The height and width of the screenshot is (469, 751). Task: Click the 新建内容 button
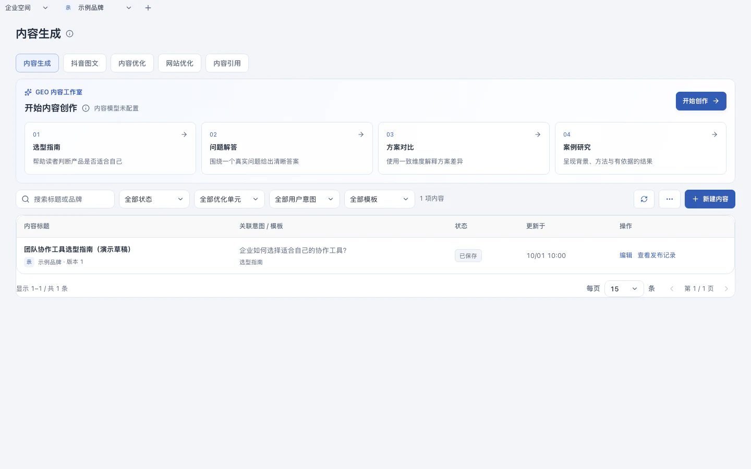click(710, 199)
